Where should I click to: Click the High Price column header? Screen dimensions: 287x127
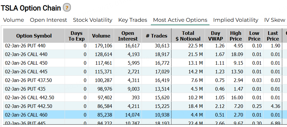coord(236,36)
